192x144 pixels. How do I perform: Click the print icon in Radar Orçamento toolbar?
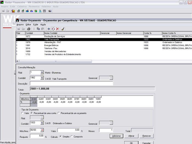29,29
